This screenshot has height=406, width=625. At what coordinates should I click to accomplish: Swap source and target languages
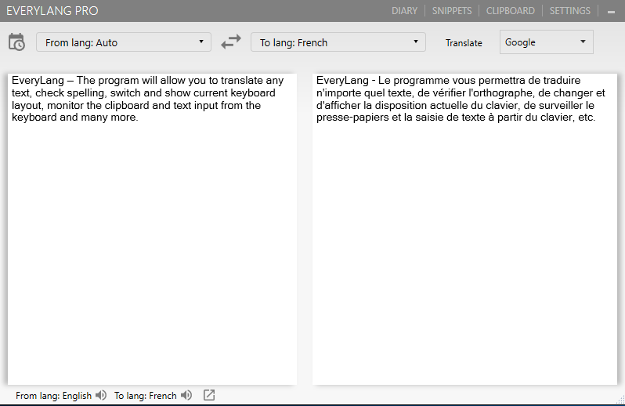point(231,42)
